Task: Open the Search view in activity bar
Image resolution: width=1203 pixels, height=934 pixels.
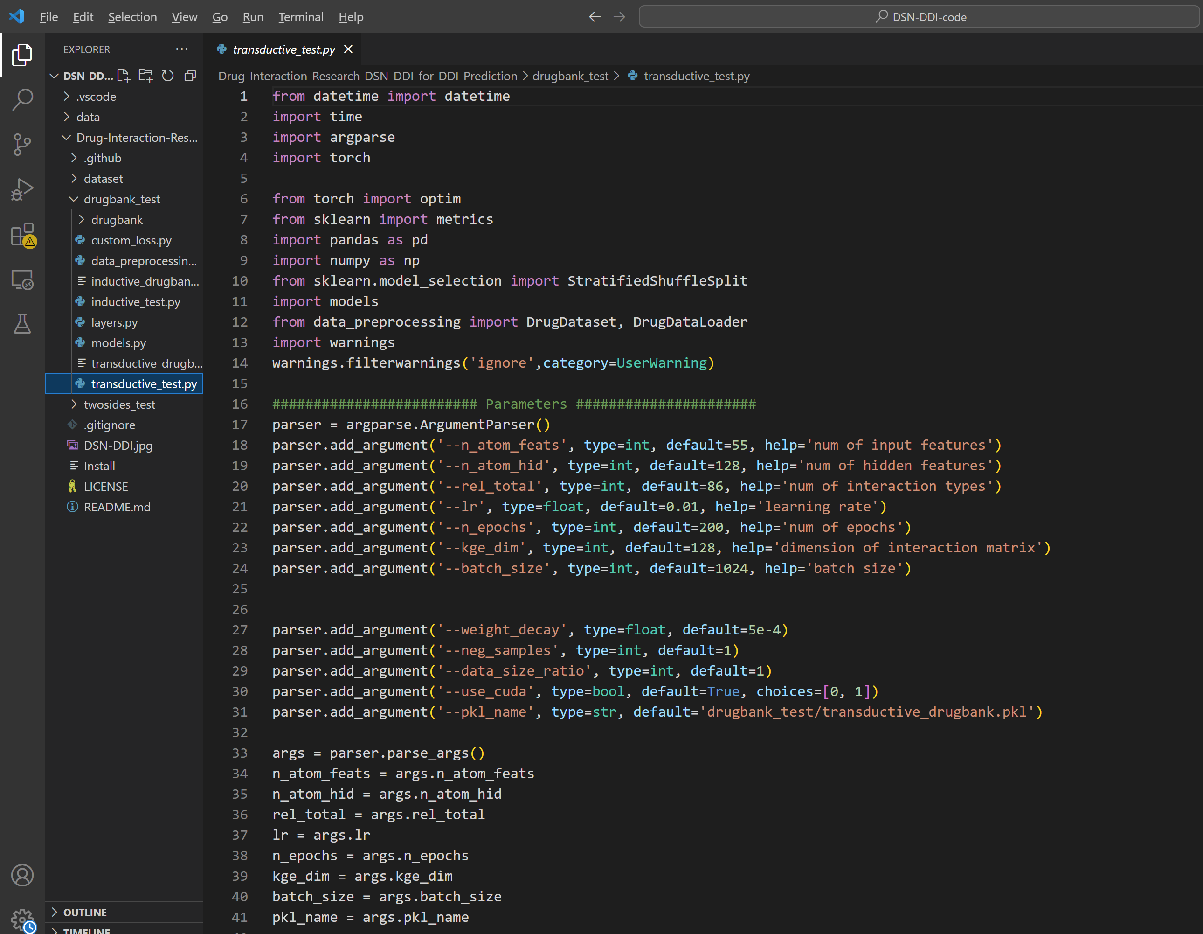Action: 22,100
